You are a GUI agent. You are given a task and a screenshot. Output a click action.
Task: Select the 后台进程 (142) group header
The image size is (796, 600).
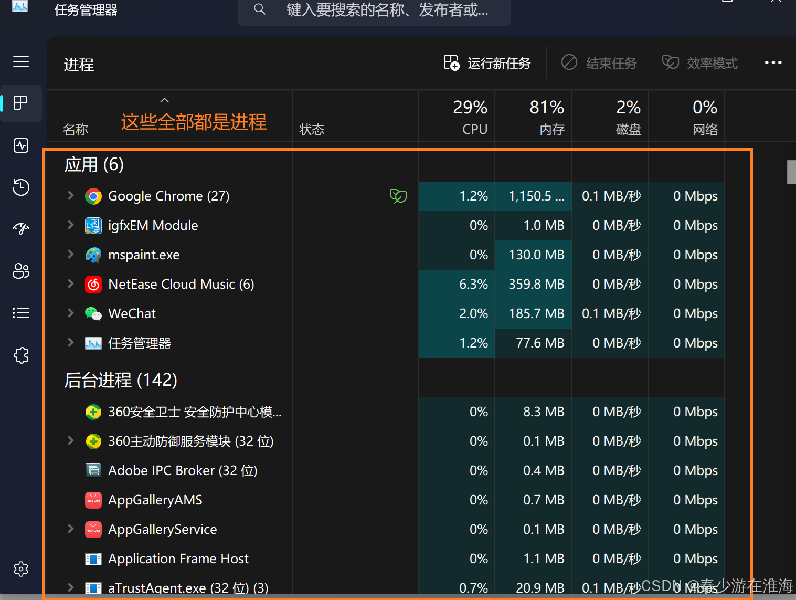(121, 380)
